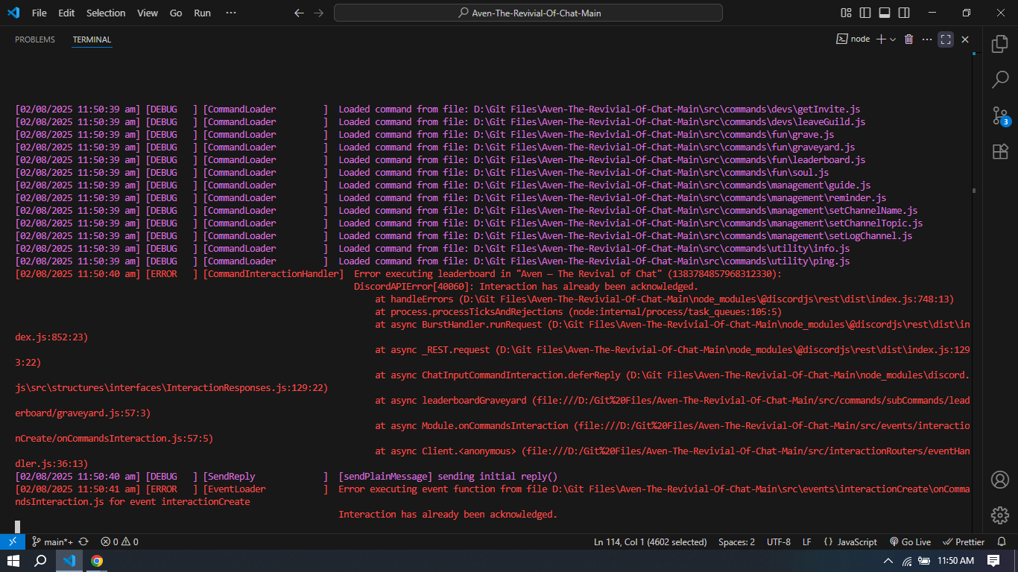
Task: Click the getInvite.js loaded command line
Action: pos(437,109)
